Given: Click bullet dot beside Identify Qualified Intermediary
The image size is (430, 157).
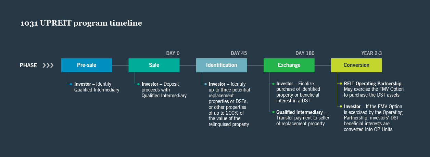Looking at the screenshot, I should pos(71,84).
